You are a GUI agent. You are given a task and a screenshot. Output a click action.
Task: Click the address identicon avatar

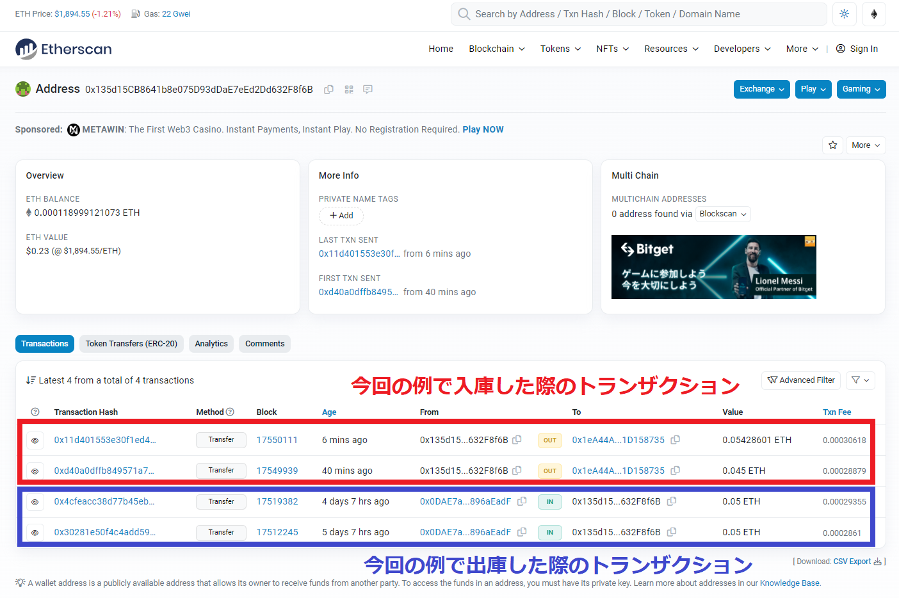click(x=23, y=89)
